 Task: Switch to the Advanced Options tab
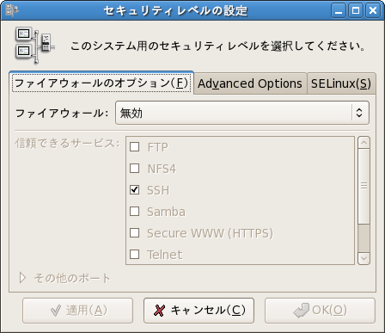[x=250, y=83]
